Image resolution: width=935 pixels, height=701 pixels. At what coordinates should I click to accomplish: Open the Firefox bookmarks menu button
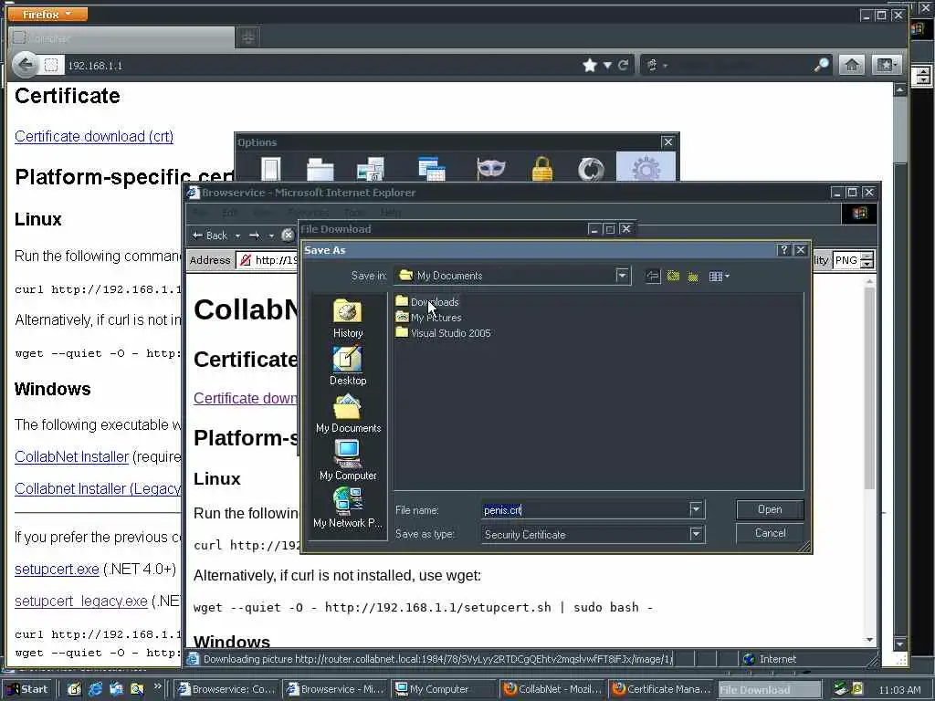(886, 65)
